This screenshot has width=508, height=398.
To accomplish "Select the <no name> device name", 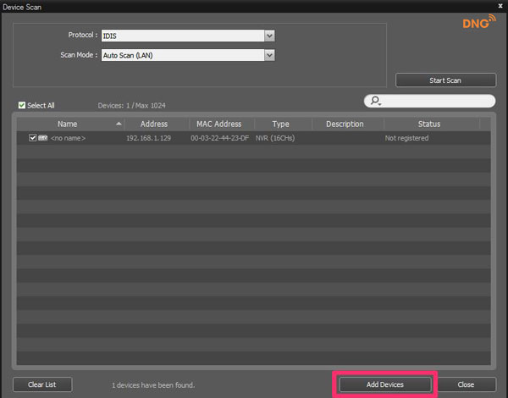I will (x=68, y=138).
